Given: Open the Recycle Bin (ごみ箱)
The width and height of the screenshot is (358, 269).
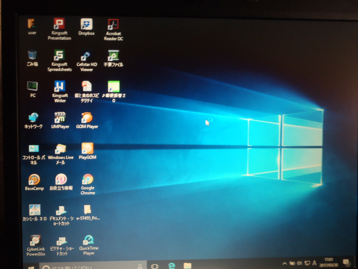Looking at the screenshot, I should (32, 58).
